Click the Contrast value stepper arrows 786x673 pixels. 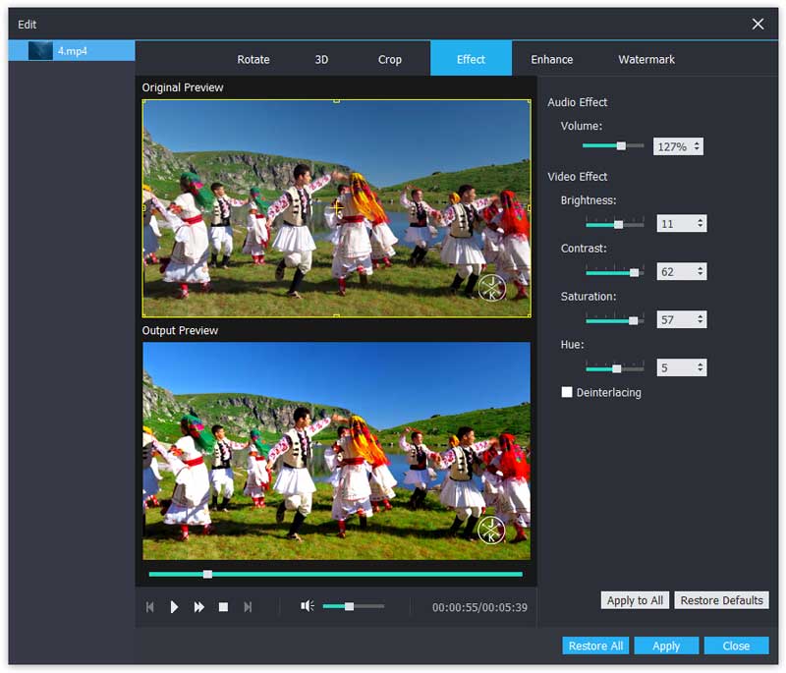[700, 272]
